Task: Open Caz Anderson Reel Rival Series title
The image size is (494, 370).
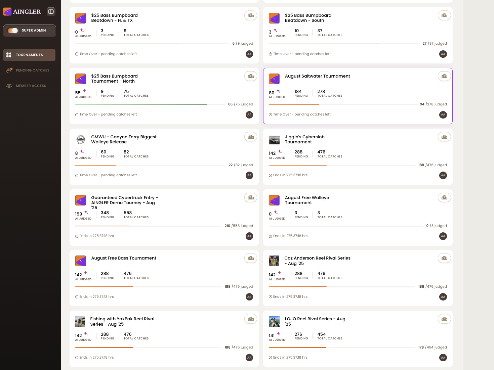Action: tap(317, 261)
